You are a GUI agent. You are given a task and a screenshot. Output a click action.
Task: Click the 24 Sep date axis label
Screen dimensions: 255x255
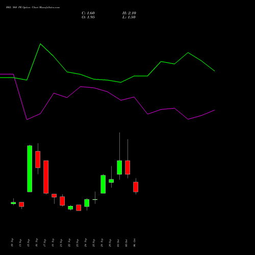pos(85,242)
